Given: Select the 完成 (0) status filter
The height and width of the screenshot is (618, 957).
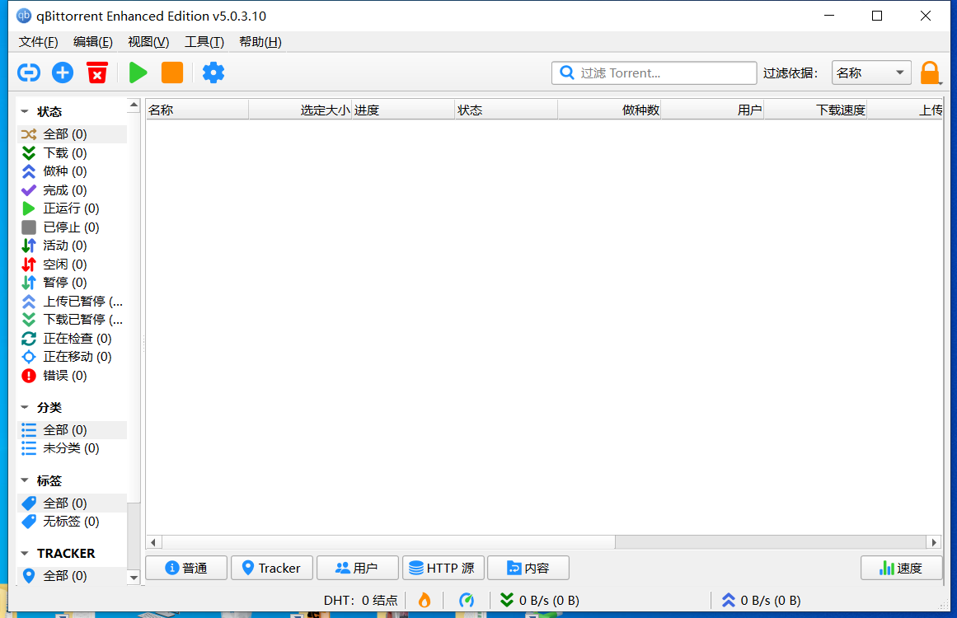Looking at the screenshot, I should [x=72, y=190].
